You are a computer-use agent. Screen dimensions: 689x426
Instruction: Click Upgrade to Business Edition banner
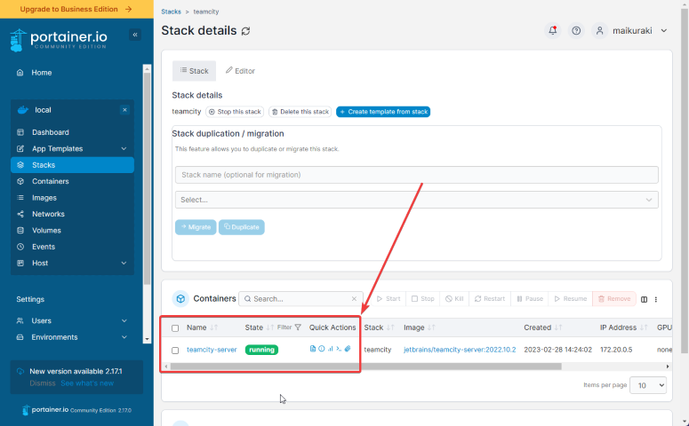point(76,9)
